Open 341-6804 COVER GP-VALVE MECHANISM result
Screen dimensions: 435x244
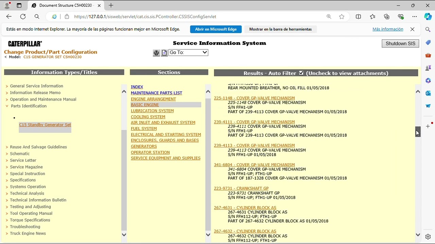(254, 165)
